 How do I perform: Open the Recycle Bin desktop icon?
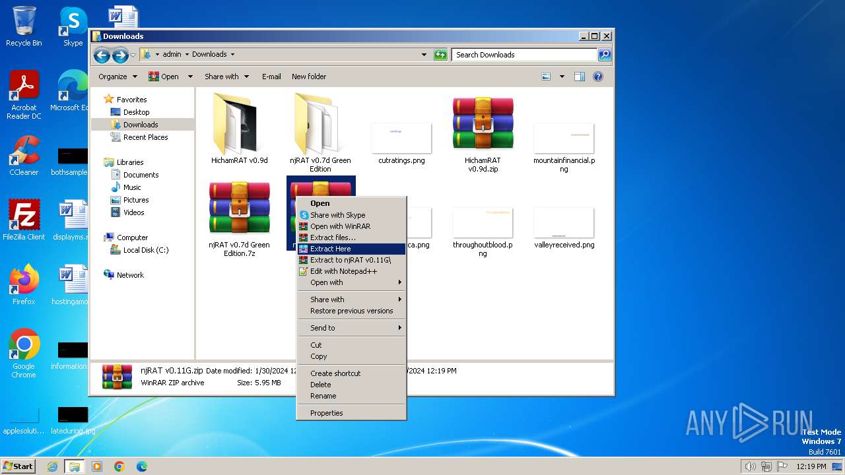(24, 26)
